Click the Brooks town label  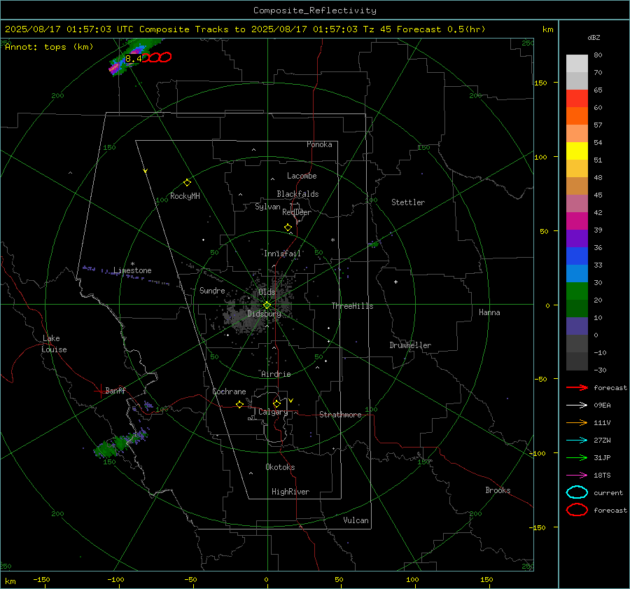pos(498,490)
